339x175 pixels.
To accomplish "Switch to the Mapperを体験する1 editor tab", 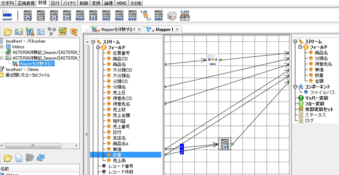I will coord(118,30).
